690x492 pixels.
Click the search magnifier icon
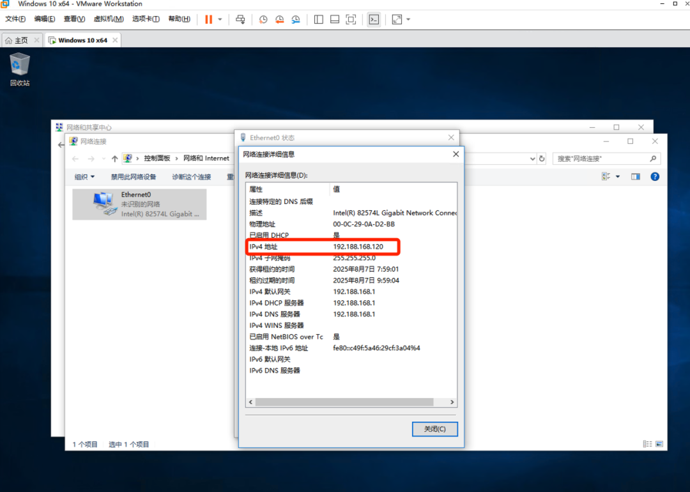(653, 158)
